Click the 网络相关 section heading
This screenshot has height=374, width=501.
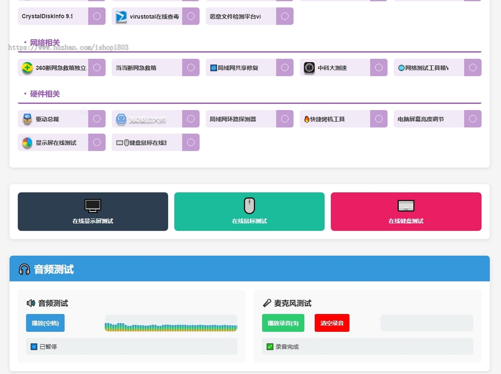(x=45, y=43)
